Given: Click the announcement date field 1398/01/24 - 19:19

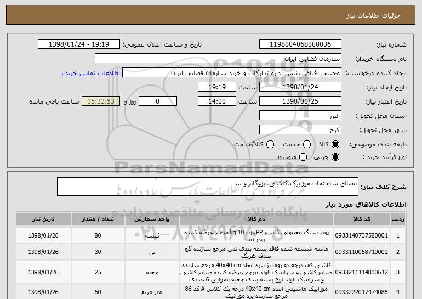Looking at the screenshot, I should (x=79, y=44).
